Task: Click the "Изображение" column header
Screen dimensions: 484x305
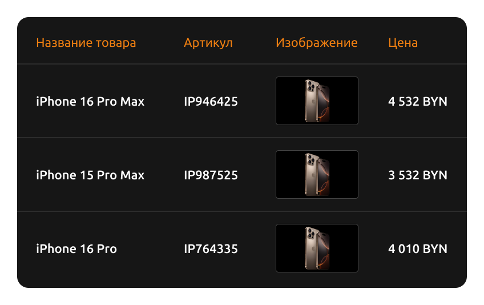Action: click(x=317, y=43)
